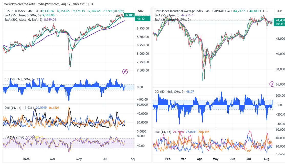Click the Dow Jones EMA 55 legend 44,216.6
This screenshot has height=166, width=285.
174,15
